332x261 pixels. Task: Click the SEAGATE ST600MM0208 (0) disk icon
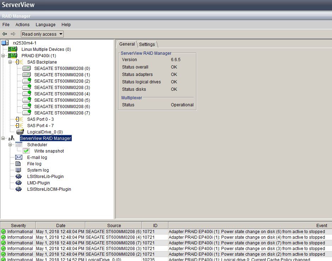click(x=26, y=68)
